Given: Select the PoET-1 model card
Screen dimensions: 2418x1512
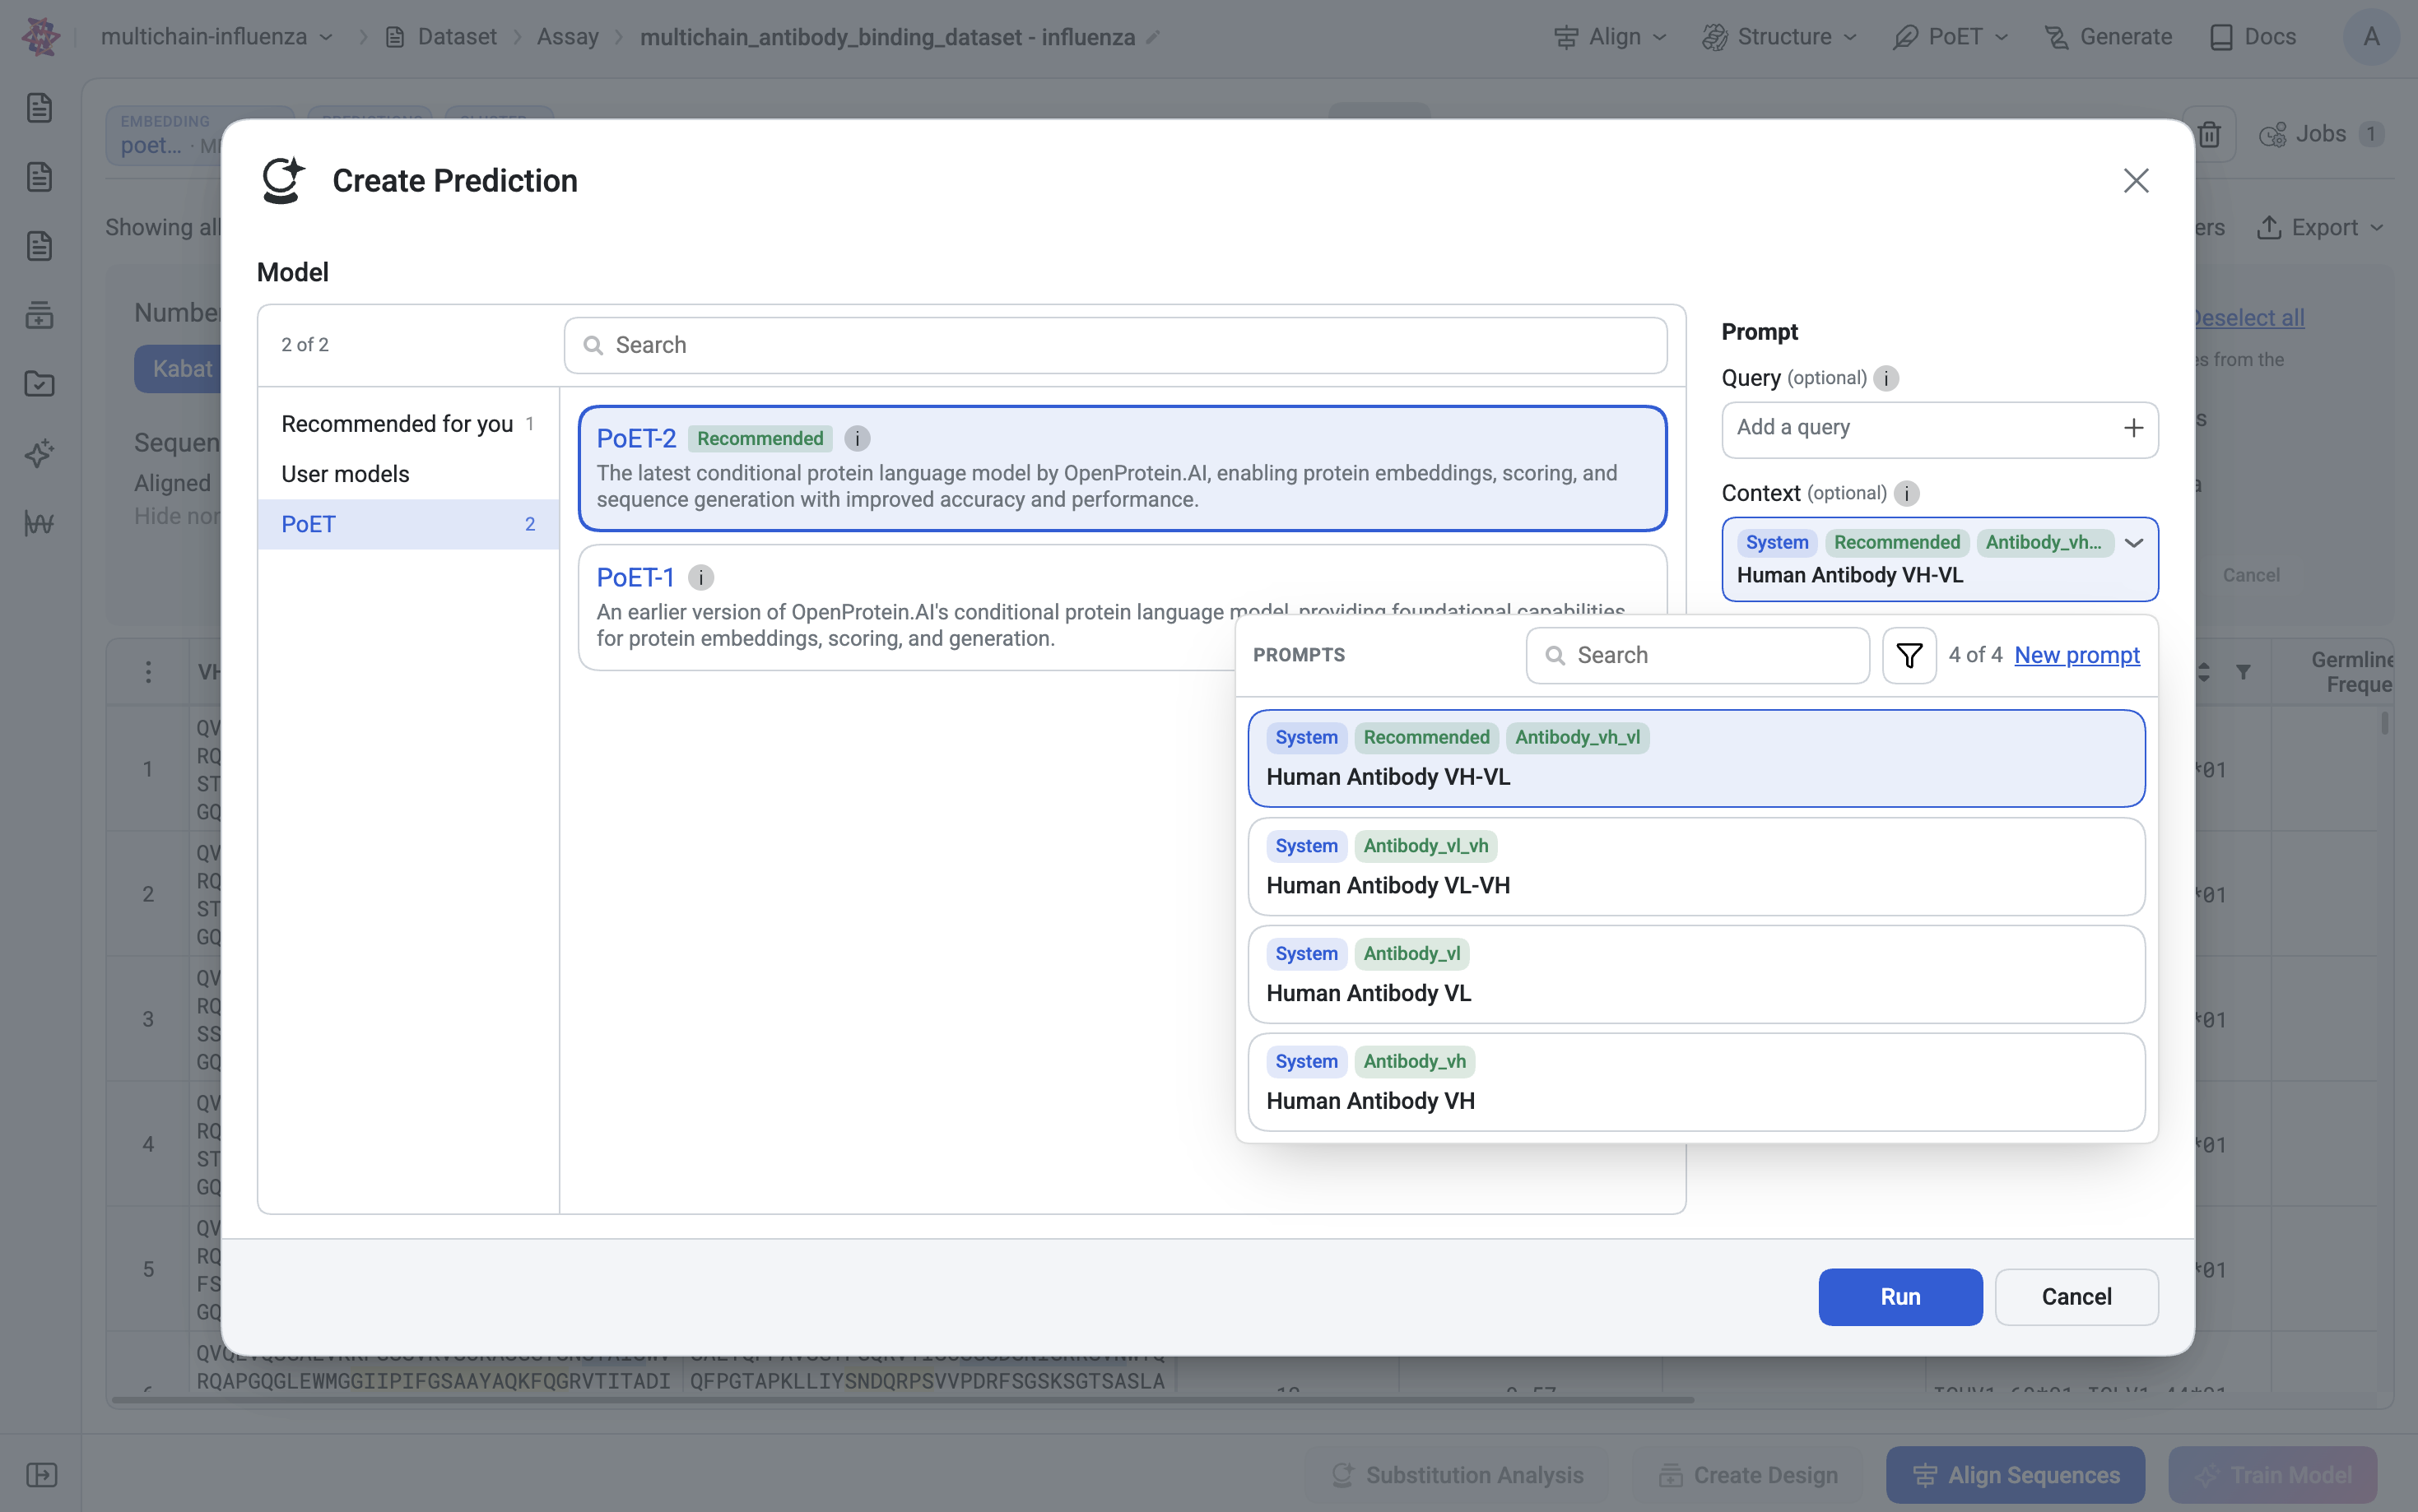Looking at the screenshot, I should [x=1123, y=607].
